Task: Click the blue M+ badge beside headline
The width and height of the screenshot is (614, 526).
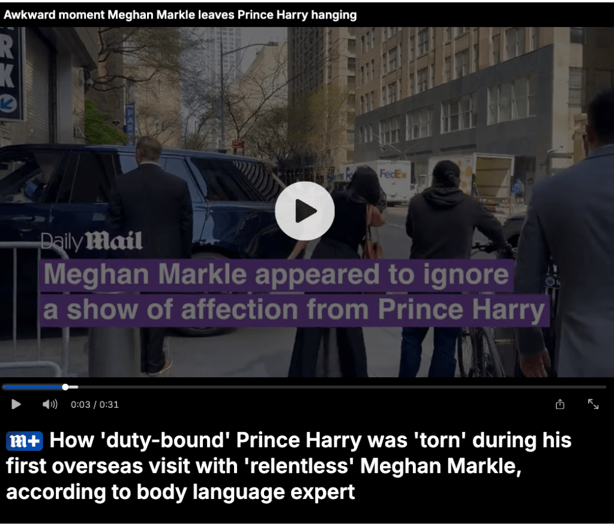Action: tap(24, 441)
